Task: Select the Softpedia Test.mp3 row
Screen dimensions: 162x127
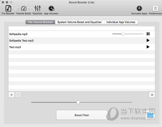Action: (x=82, y=40)
